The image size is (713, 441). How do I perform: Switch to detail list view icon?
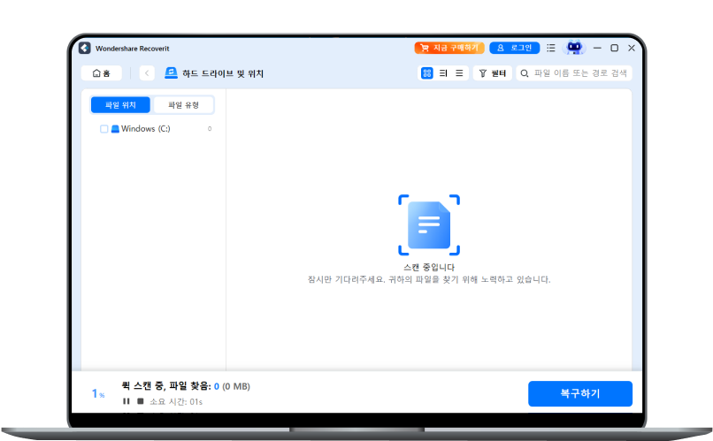443,73
